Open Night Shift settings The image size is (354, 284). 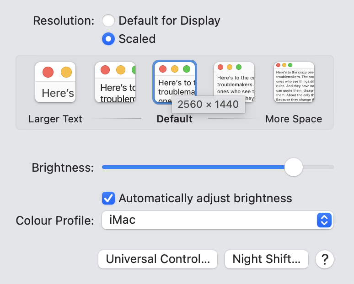[x=267, y=259]
